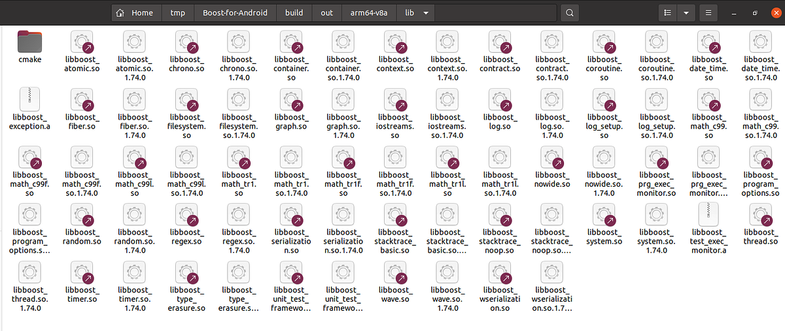Select libboost_program_options.so symlink icon
Viewport: 785px width, 331px height.
(761, 156)
